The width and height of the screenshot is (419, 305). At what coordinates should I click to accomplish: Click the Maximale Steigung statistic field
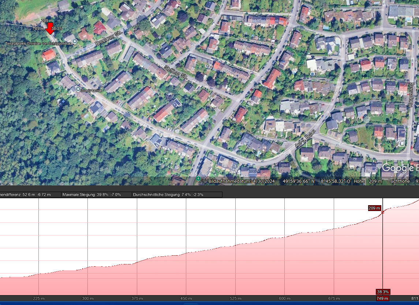coord(96,195)
